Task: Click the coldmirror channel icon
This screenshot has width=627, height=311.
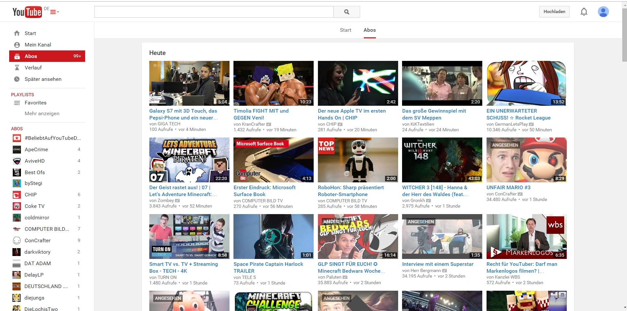Action: (17, 218)
